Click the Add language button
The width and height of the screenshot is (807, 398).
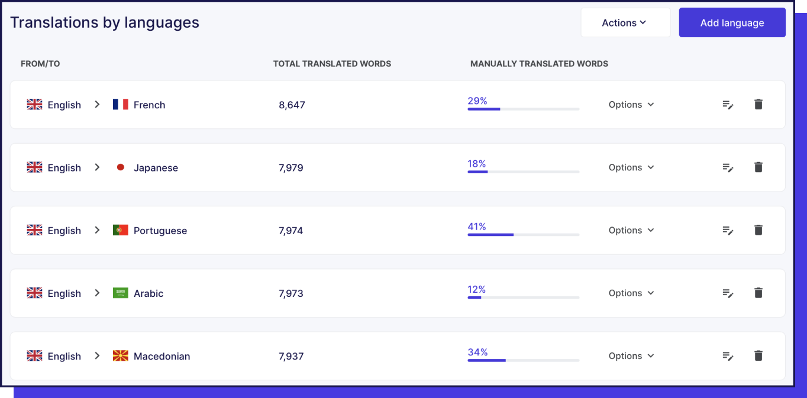pyautogui.click(x=732, y=22)
